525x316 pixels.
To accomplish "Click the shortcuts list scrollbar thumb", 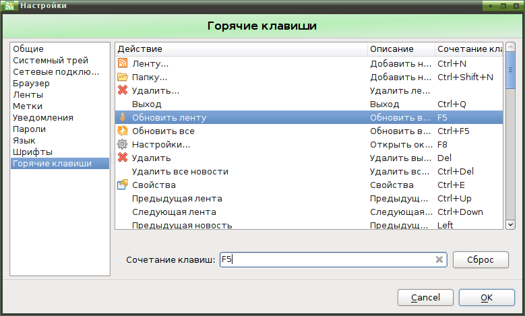I will click(x=510, y=70).
